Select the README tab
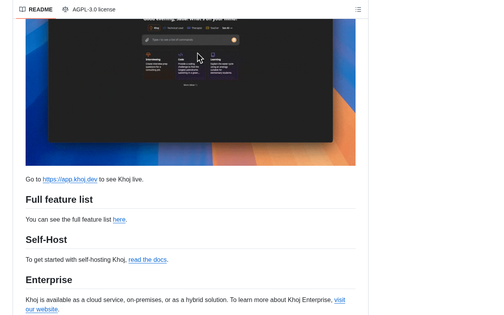Viewport: 504px width, 315px height. 36,9
